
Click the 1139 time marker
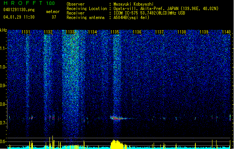pos(204,32)
